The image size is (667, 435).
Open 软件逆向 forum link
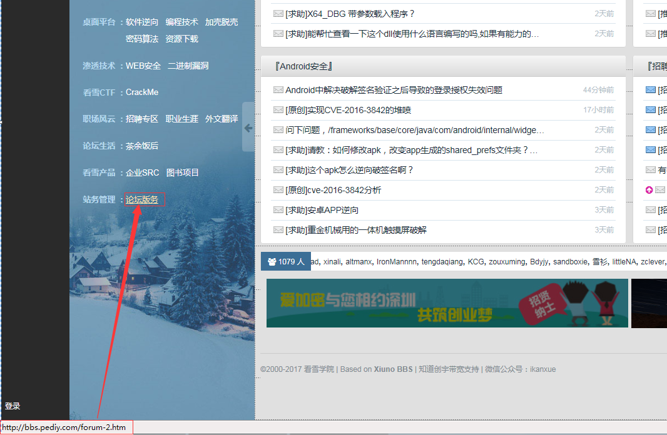click(x=142, y=22)
